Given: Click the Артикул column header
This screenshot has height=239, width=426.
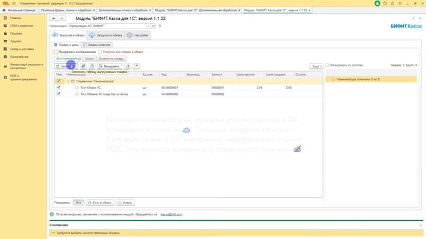Looking at the screenshot, I should (222, 74).
